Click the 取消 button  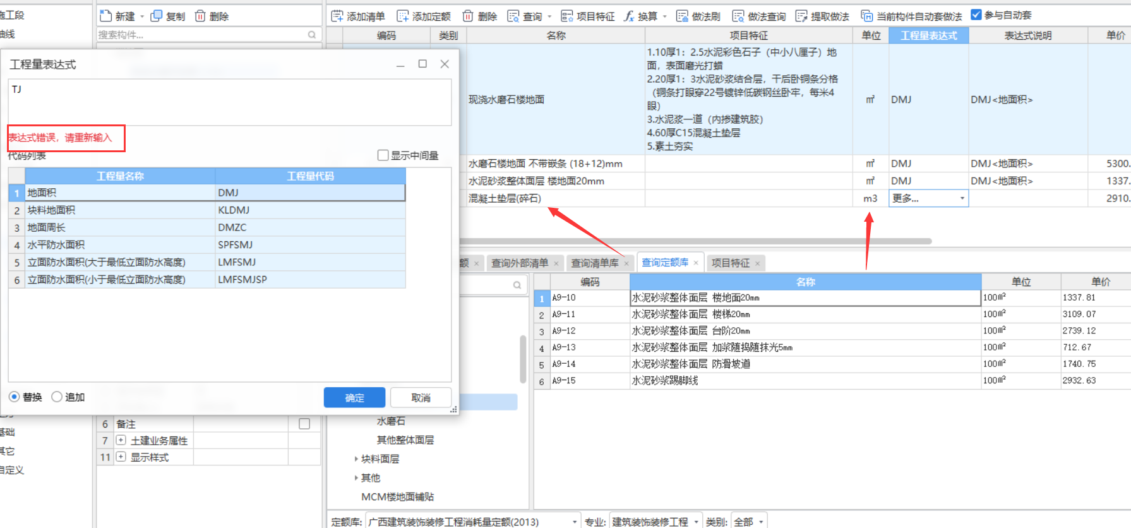[421, 397]
